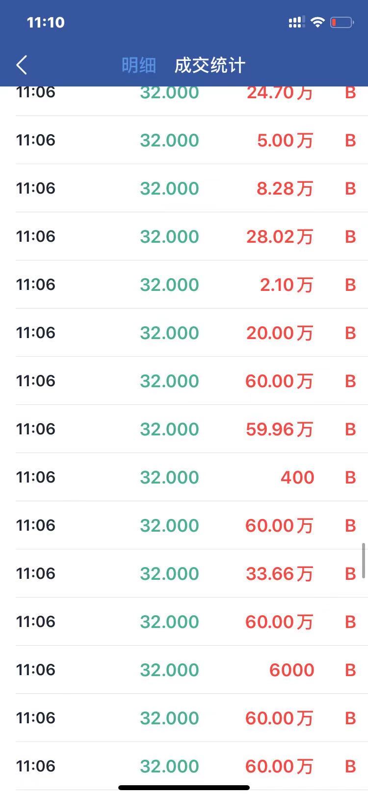This screenshot has height=798, width=368.
Task: Tap the 6000 volume value
Action: click(x=291, y=670)
